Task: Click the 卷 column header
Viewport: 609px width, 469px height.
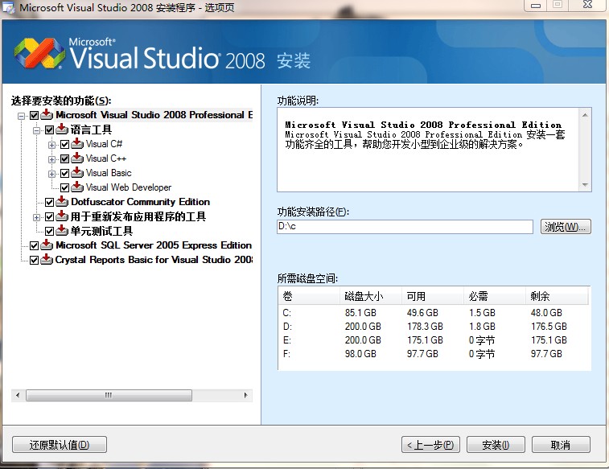Action: pyautogui.click(x=309, y=296)
